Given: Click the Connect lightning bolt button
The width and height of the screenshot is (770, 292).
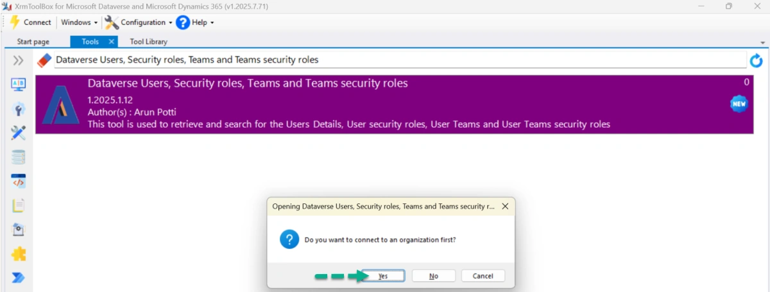Looking at the screenshot, I should [x=30, y=22].
